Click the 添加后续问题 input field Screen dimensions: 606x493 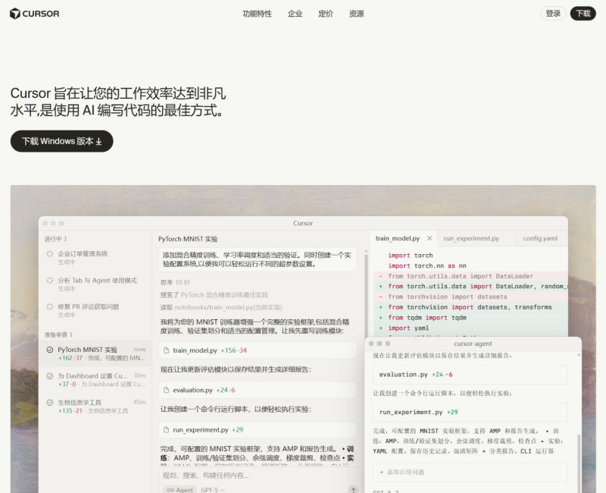point(470,472)
